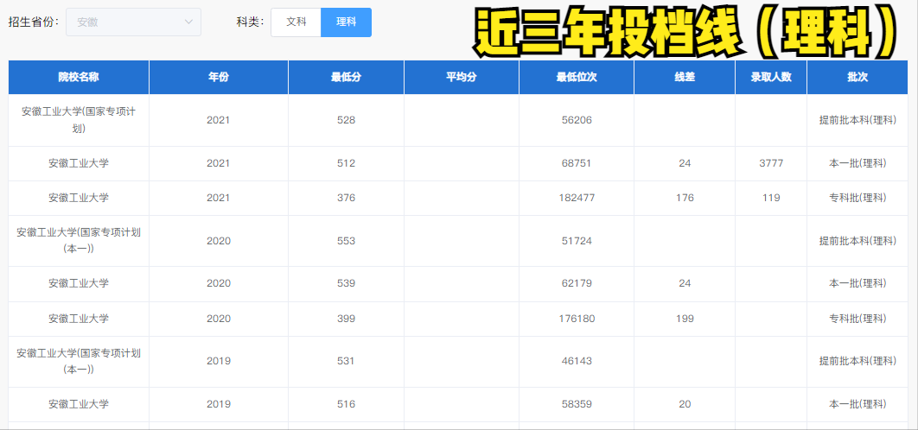
Task: Click the 年份 column header
Action: pos(219,77)
